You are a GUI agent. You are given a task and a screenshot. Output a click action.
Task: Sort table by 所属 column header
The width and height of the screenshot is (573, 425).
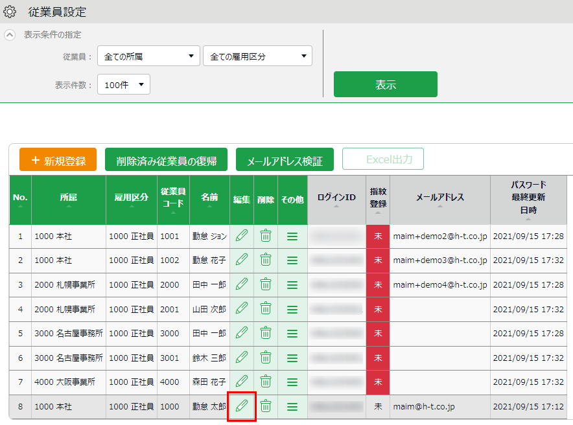point(69,200)
